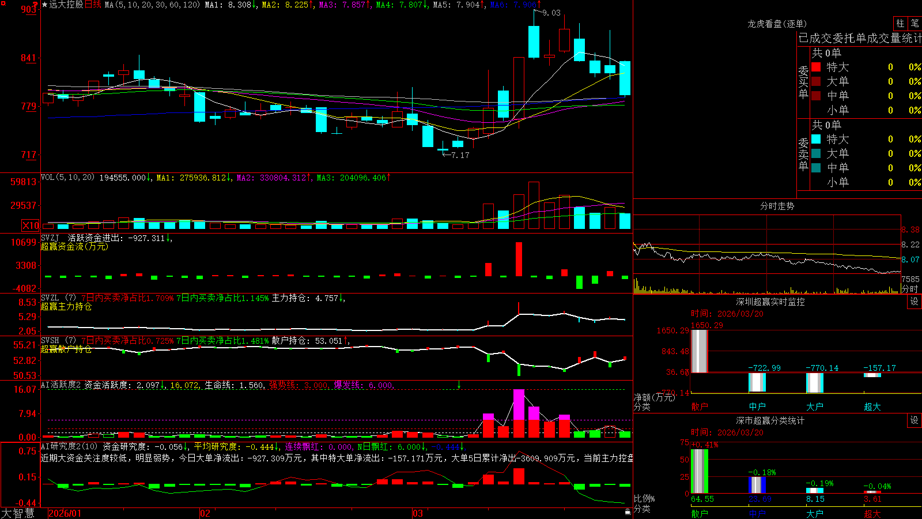The image size is (922, 519).
Task: Click the 大智慧 logo in the corner
Action: 18,513
